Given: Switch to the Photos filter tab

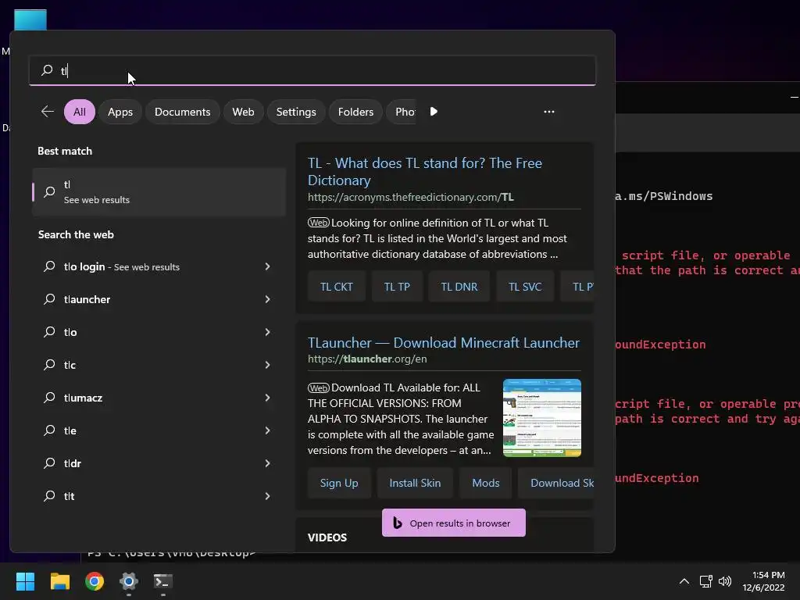Looking at the screenshot, I should point(403,112).
